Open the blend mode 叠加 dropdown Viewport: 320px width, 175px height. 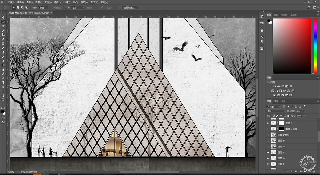(276, 111)
